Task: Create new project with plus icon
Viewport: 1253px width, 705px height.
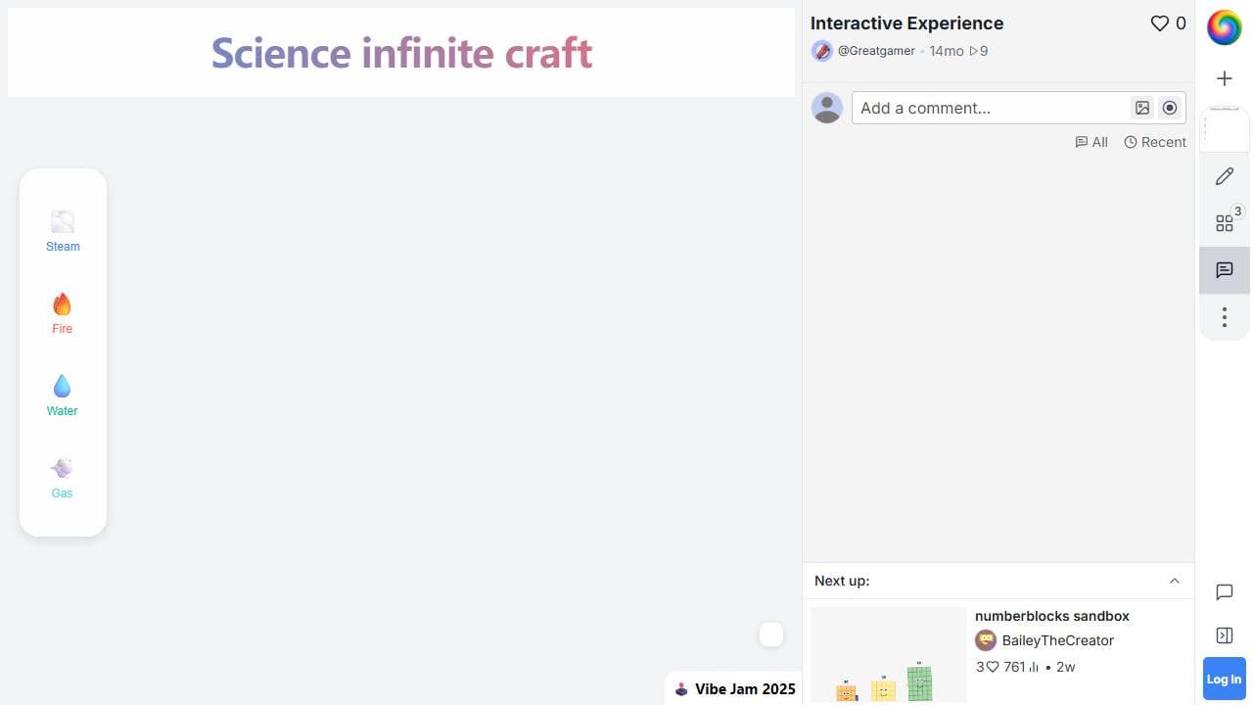Action: pos(1225,78)
